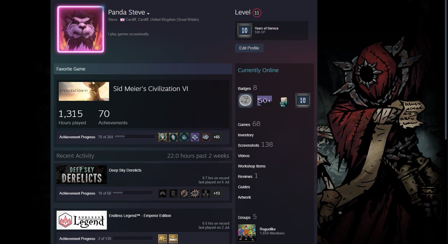The image size is (448, 244).
Task: Open the Groups 5 link
Action: (247, 217)
